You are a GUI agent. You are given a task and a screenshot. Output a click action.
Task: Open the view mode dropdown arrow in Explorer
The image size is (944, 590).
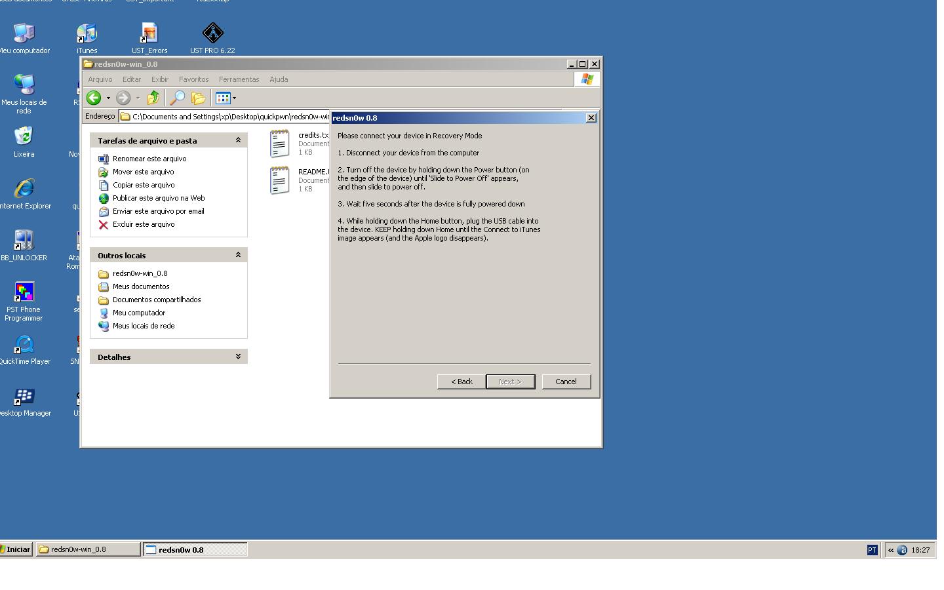pos(234,98)
